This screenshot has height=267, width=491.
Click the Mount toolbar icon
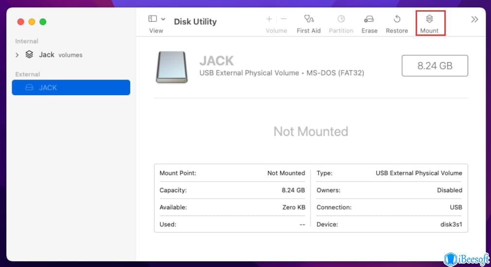coord(429,19)
